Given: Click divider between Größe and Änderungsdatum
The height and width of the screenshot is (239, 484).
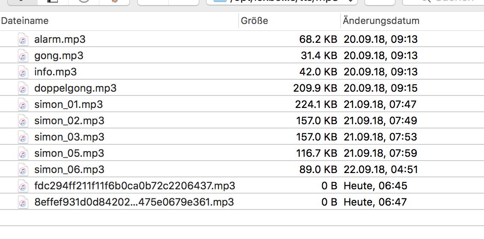Looking at the screenshot, I should pos(341,21).
